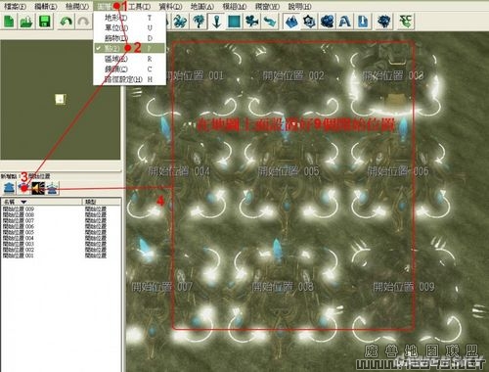Create a new map with the New icon
This screenshot has height=372, width=489.
click(x=9, y=22)
